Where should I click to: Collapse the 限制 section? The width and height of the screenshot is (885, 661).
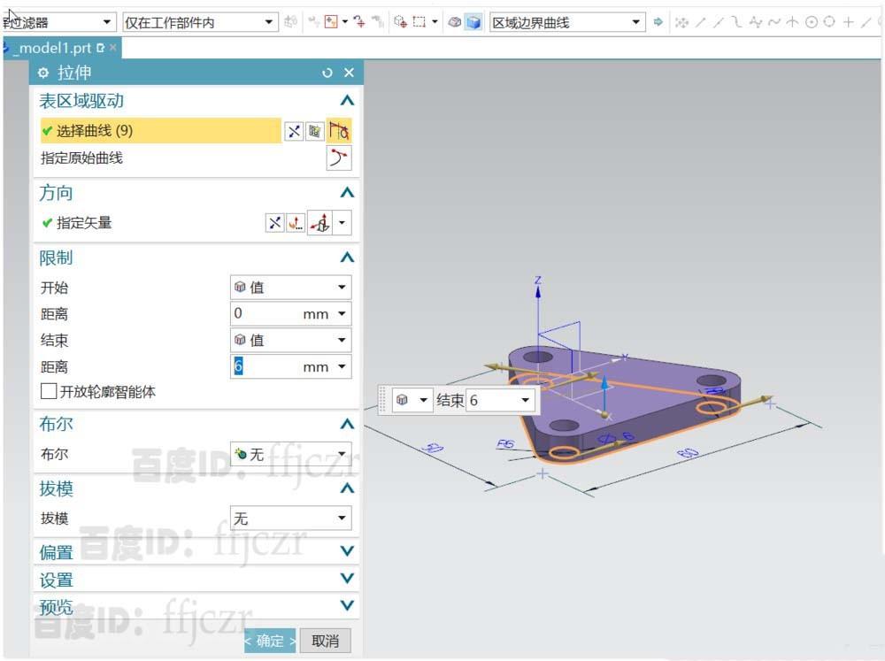pos(349,257)
